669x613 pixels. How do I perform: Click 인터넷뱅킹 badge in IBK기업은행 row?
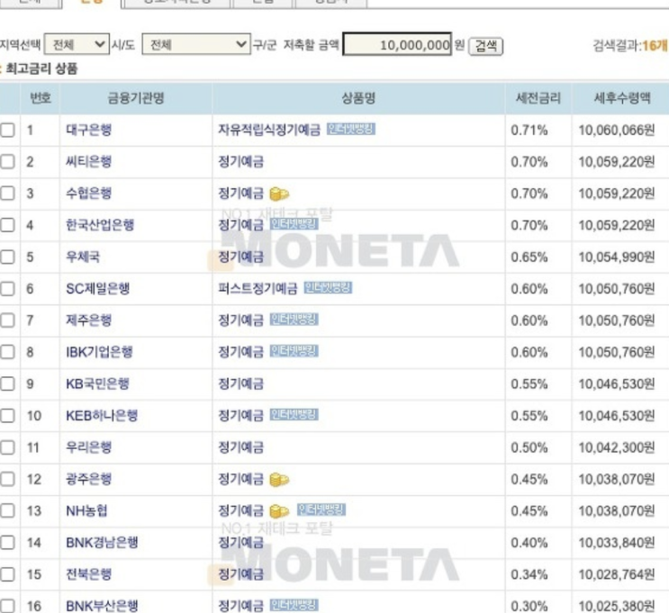point(294,351)
